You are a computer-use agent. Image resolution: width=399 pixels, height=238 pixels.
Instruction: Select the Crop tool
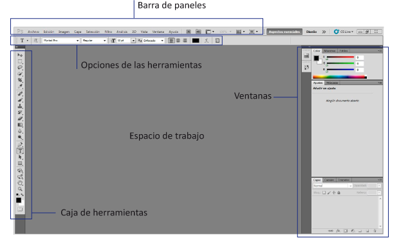[20, 80]
